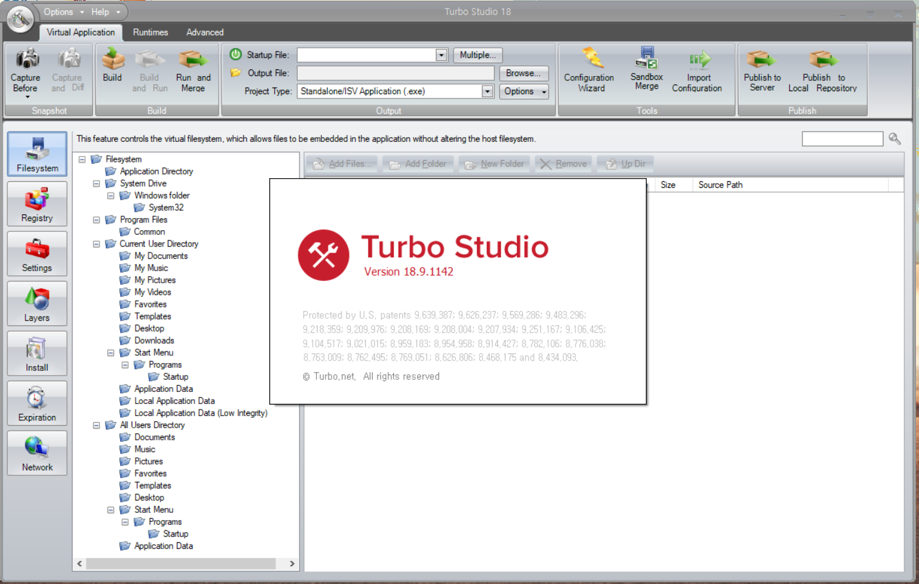
Task: Click the Build icon in the ribbon
Action: point(112,59)
